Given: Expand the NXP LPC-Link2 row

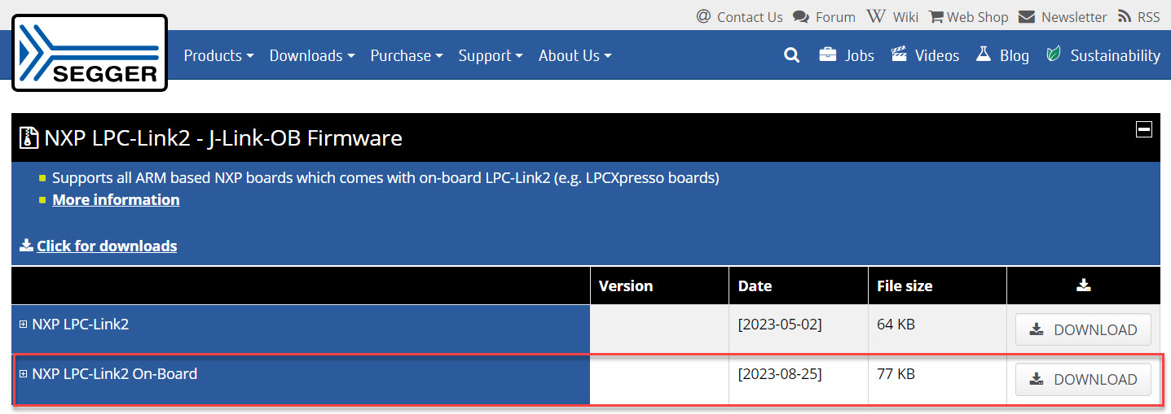Looking at the screenshot, I should click(x=24, y=325).
